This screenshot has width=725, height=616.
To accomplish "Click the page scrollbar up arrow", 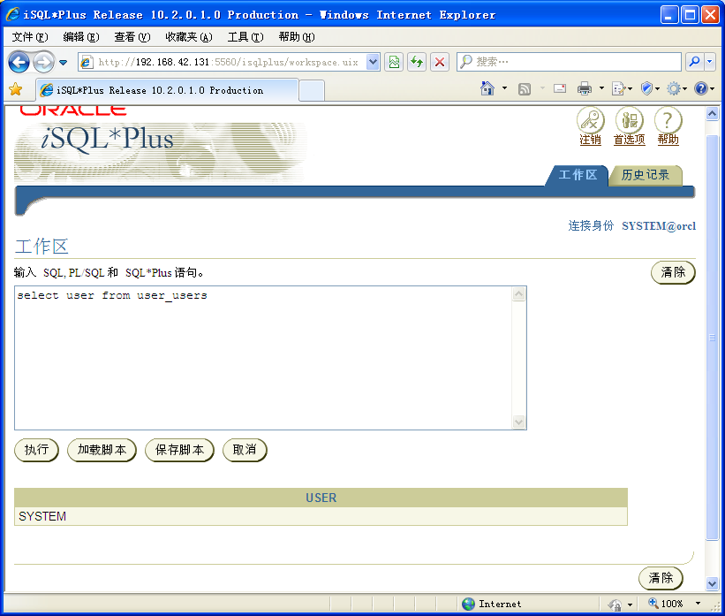I will click(712, 113).
